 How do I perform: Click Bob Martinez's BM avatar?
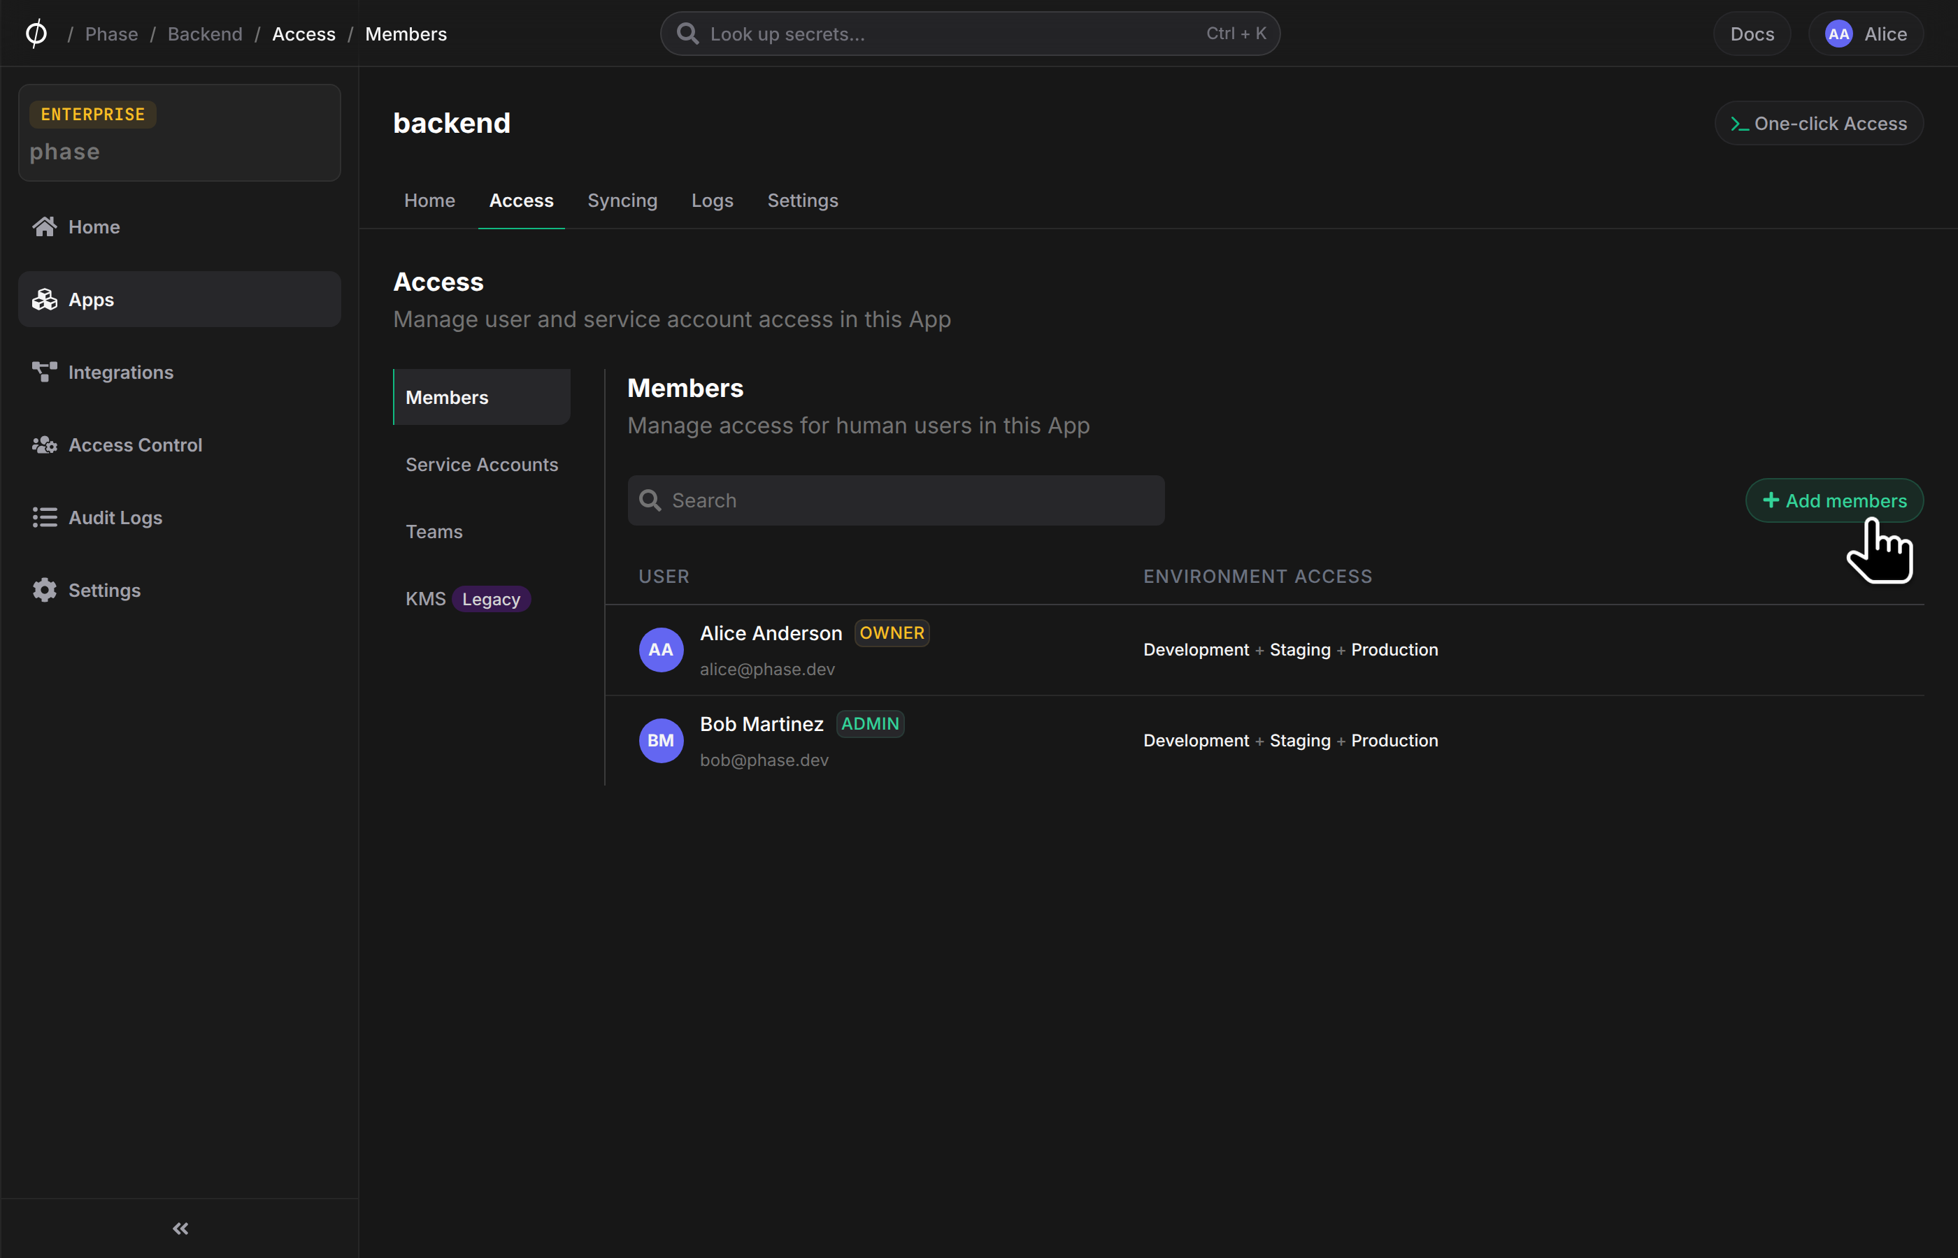(660, 740)
